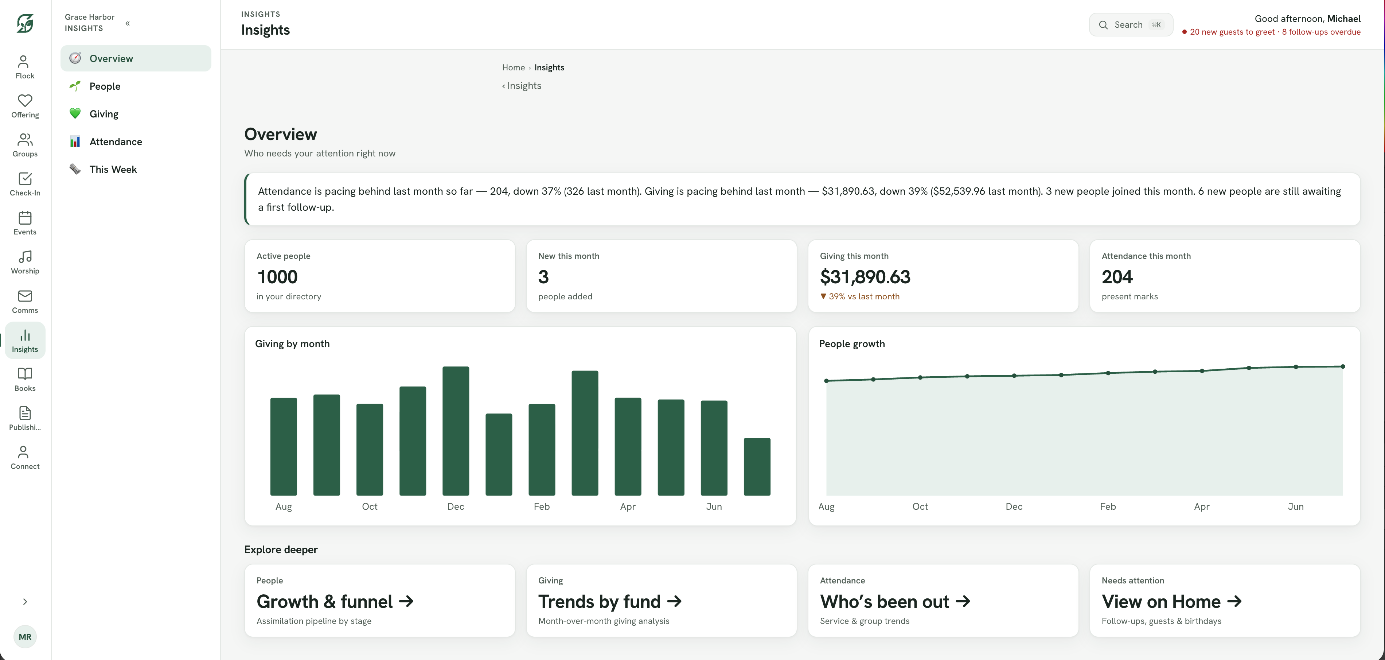
Task: Click the Attendance this month stat card
Action: point(1225,276)
